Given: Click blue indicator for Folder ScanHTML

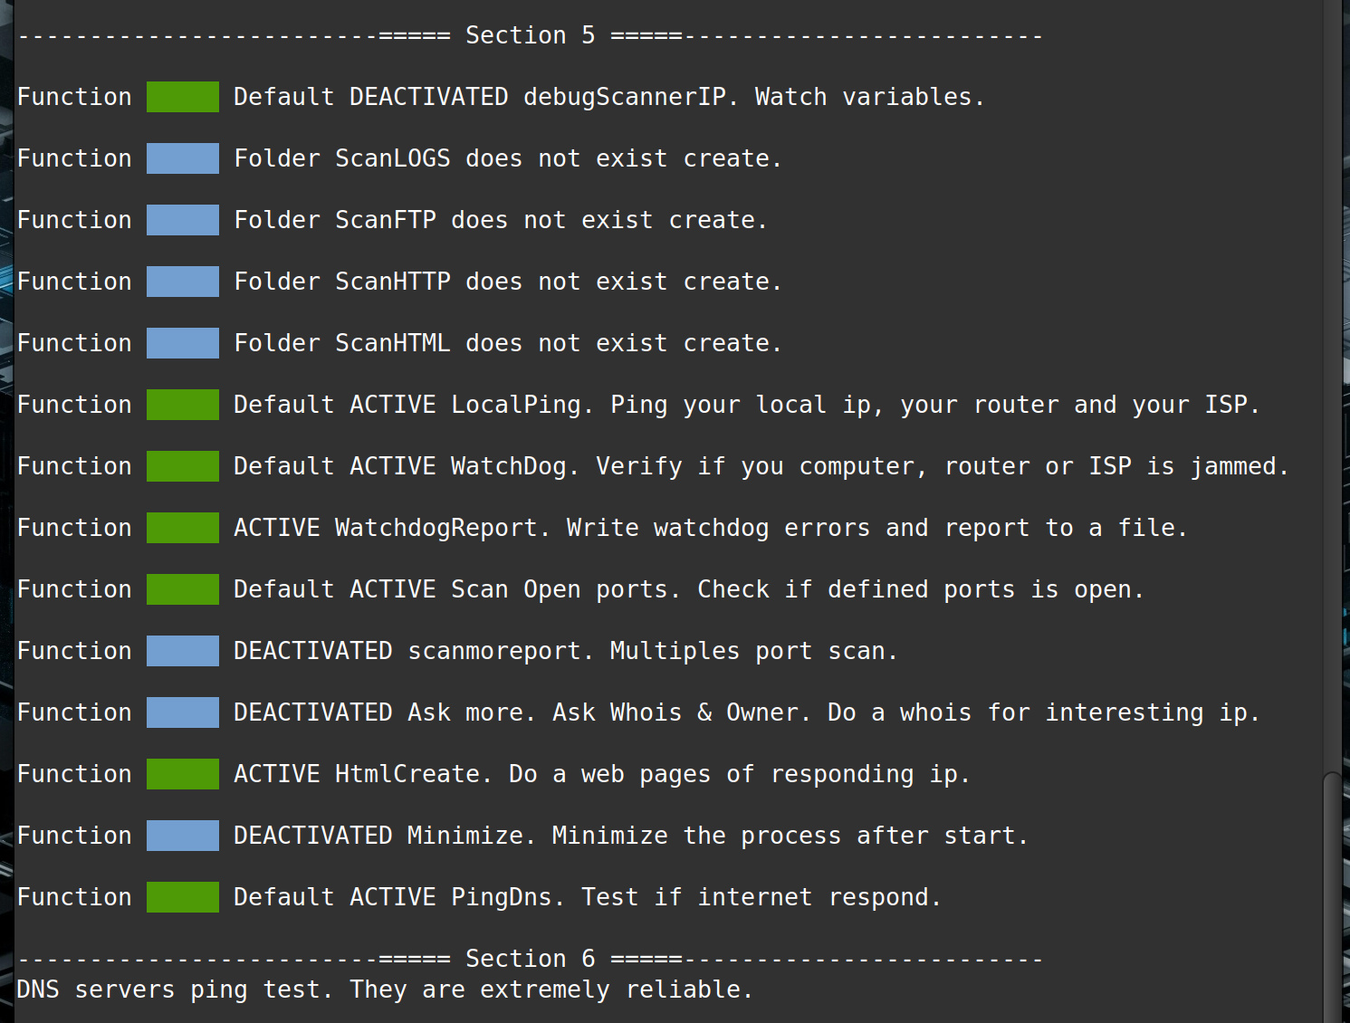Looking at the screenshot, I should coord(183,343).
